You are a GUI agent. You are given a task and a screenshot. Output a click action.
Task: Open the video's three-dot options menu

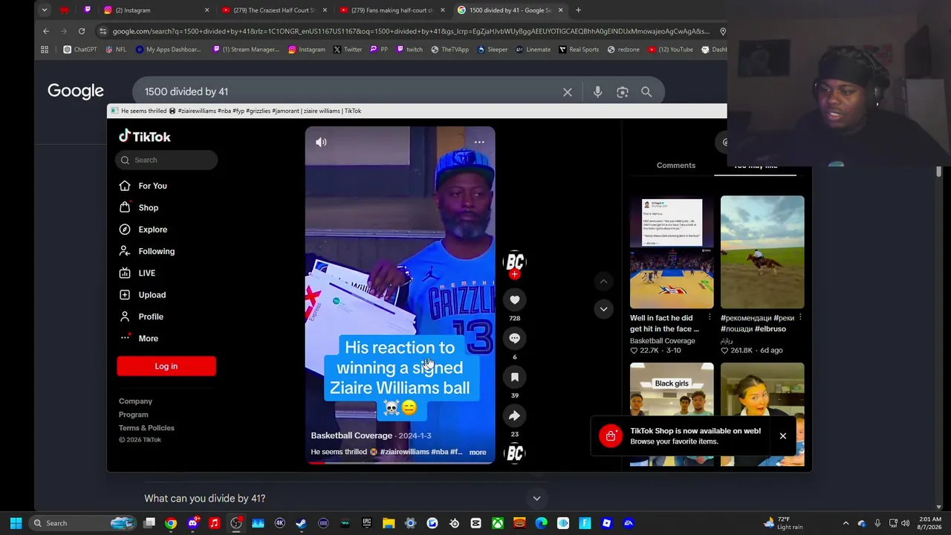(x=479, y=142)
